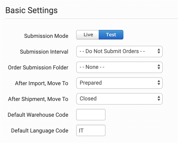Click the Default Language Code label
178x143 pixels.
click(40, 131)
